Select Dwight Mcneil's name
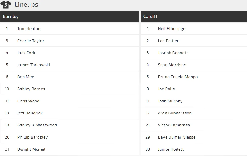 pyautogui.click(x=31, y=149)
